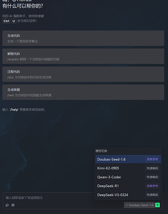
Task: Click the # context reference icon
Action: coord(13,205)
